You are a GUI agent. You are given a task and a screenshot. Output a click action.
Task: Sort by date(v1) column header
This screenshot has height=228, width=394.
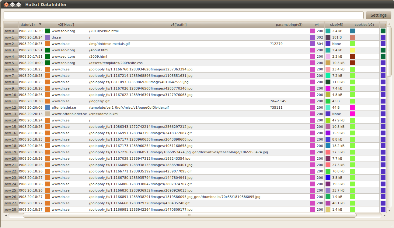click(x=31, y=25)
